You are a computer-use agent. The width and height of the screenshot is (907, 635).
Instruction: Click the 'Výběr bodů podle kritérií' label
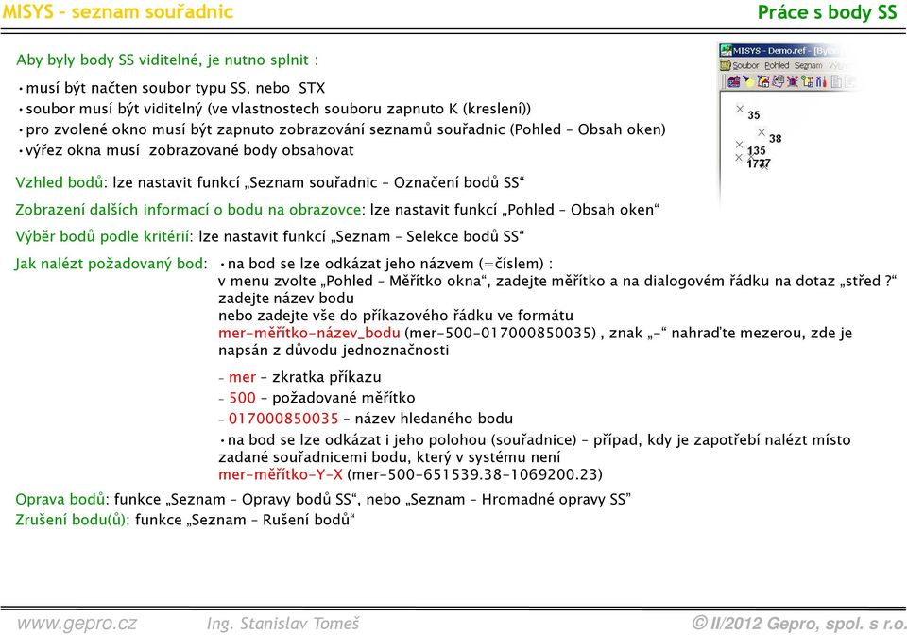[x=102, y=236]
